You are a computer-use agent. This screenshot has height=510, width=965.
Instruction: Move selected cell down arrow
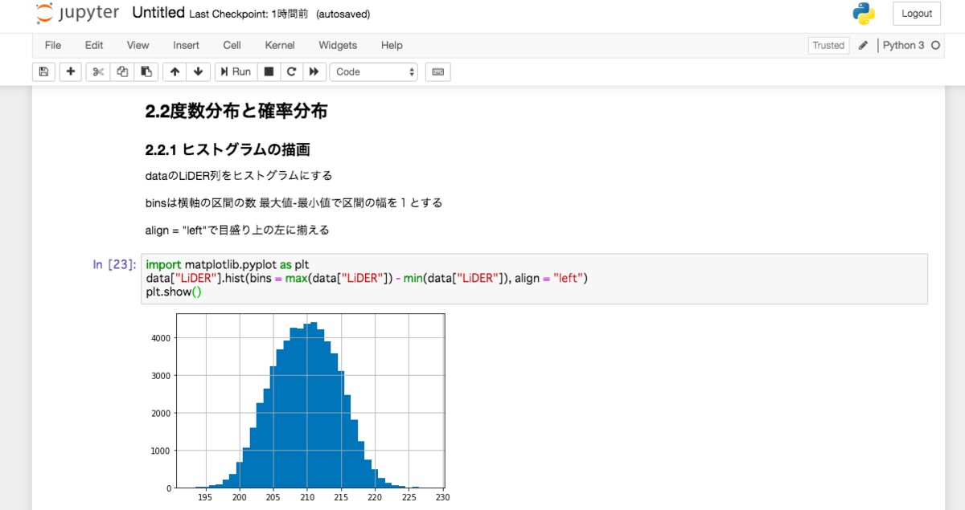pyautogui.click(x=199, y=71)
